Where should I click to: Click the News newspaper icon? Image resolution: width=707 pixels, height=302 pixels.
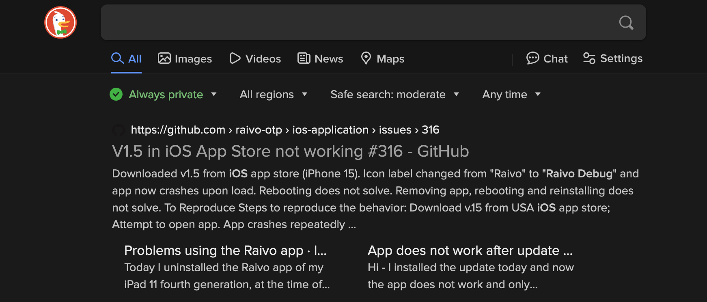click(x=304, y=58)
